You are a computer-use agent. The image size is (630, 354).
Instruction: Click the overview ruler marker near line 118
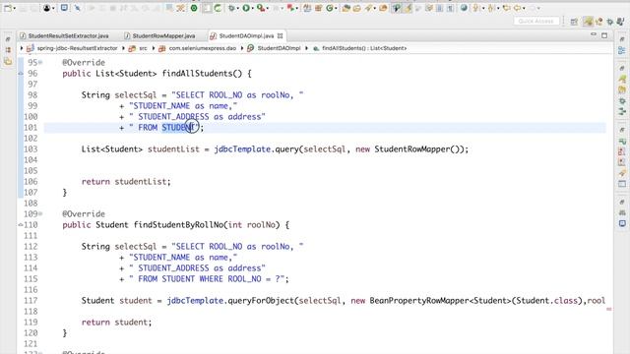pos(609,310)
